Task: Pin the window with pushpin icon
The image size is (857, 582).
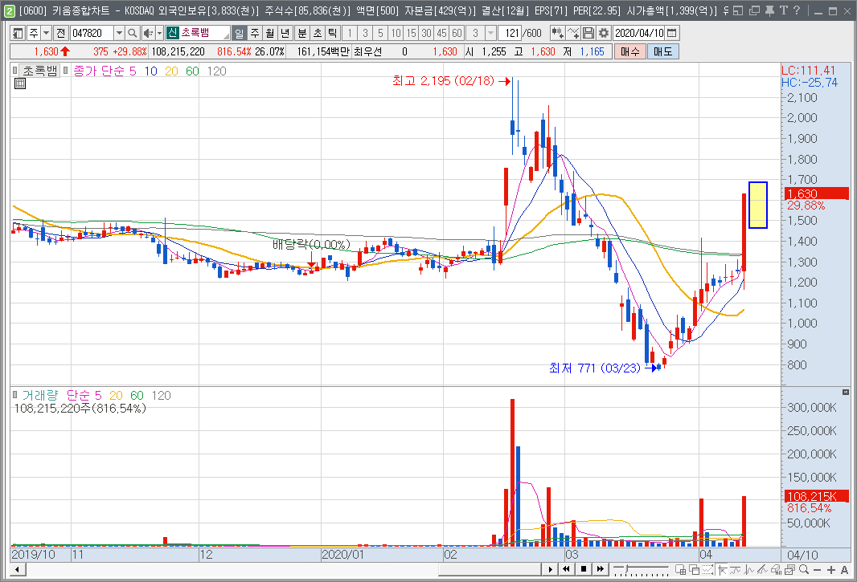Action: click(769, 10)
